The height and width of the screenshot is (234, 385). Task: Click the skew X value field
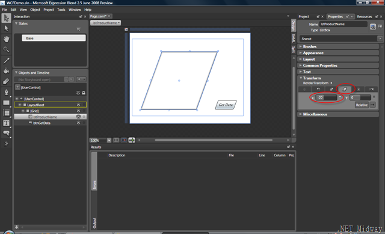pos(326,97)
